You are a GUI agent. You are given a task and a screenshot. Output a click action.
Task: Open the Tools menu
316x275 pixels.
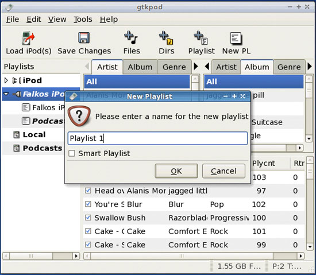[83, 20]
